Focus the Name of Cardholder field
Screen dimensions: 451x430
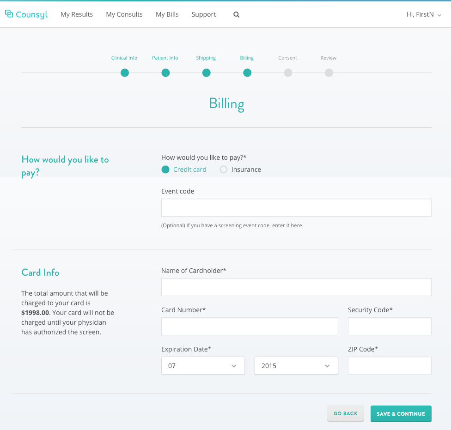pos(296,287)
